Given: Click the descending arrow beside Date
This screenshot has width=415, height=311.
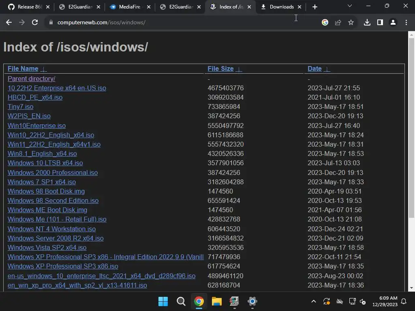Looking at the screenshot, I should pos(327,69).
